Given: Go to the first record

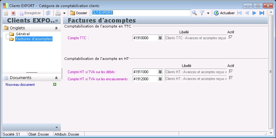Looking at the screenshot, I should pyautogui.click(x=239, y=13).
